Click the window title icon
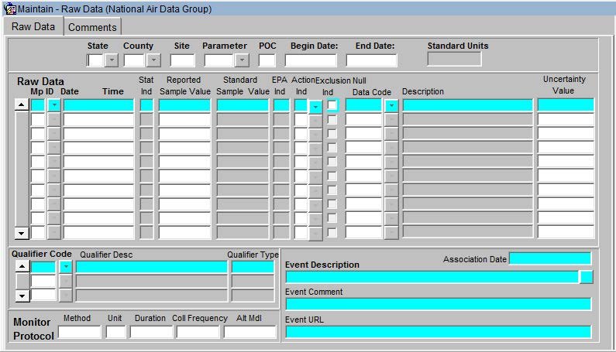This screenshot has width=616, height=352. pyautogui.click(x=9, y=9)
